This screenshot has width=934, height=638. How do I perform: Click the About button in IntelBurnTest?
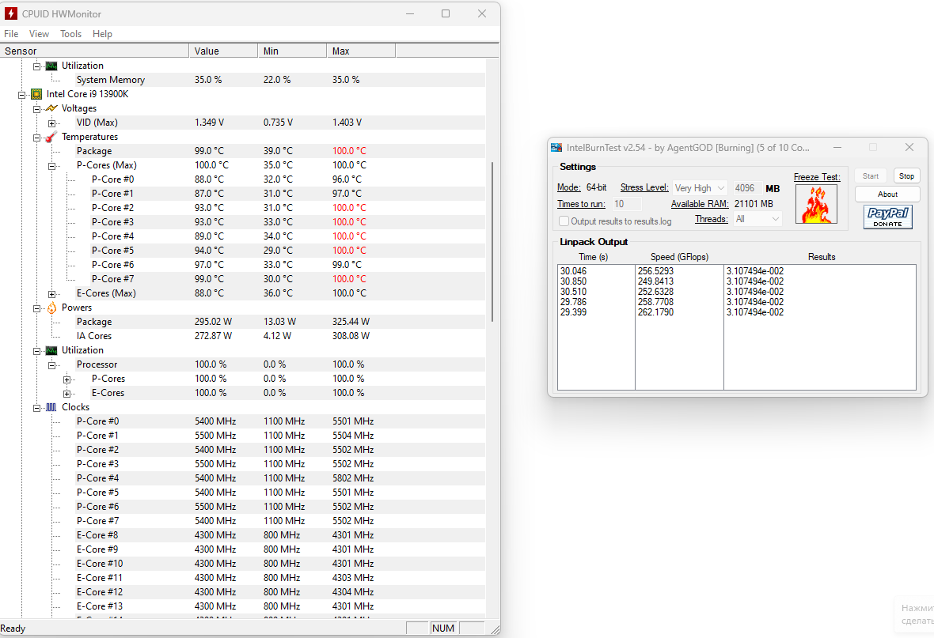(887, 194)
